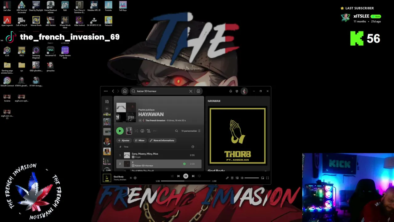Open the Browse icon beside the search bar
The image size is (394, 222).
[x=198, y=91]
